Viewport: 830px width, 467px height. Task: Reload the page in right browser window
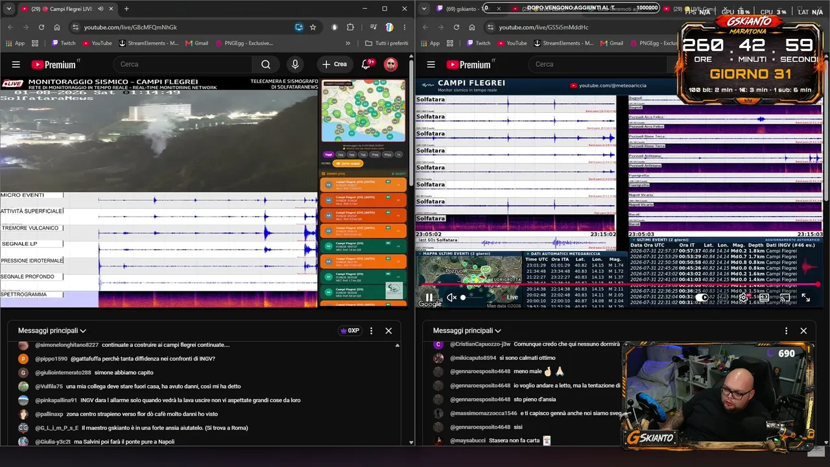tap(456, 27)
